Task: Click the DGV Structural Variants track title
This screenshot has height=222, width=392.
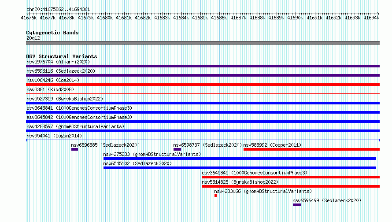Action: (x=62, y=56)
